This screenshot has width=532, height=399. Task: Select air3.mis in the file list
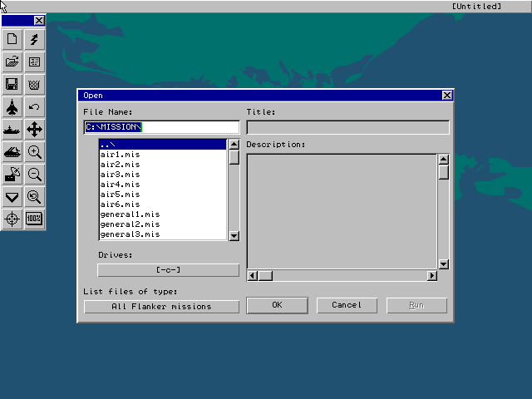[x=121, y=175]
